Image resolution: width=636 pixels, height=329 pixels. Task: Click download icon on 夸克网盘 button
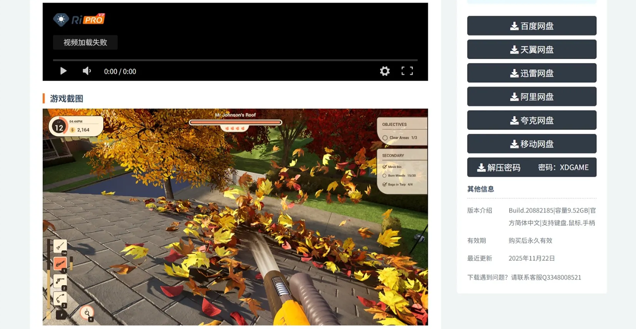514,121
